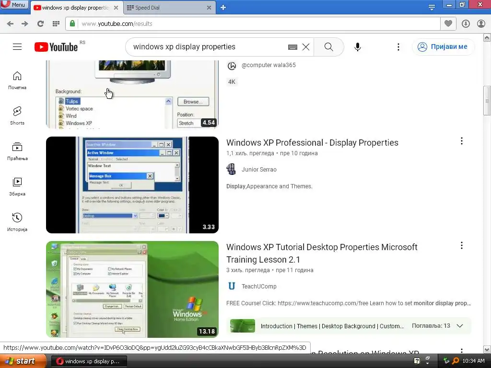
Task: Click the page scrollbar up arrow
Action: (487, 38)
